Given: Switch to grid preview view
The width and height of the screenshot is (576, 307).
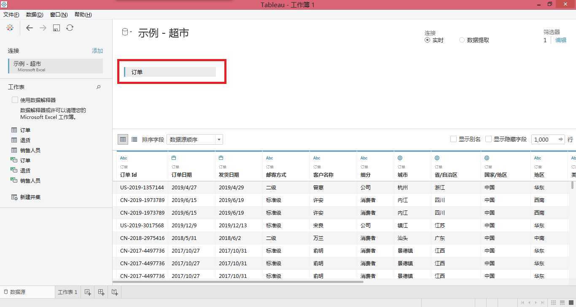Looking at the screenshot, I should pyautogui.click(x=123, y=139).
